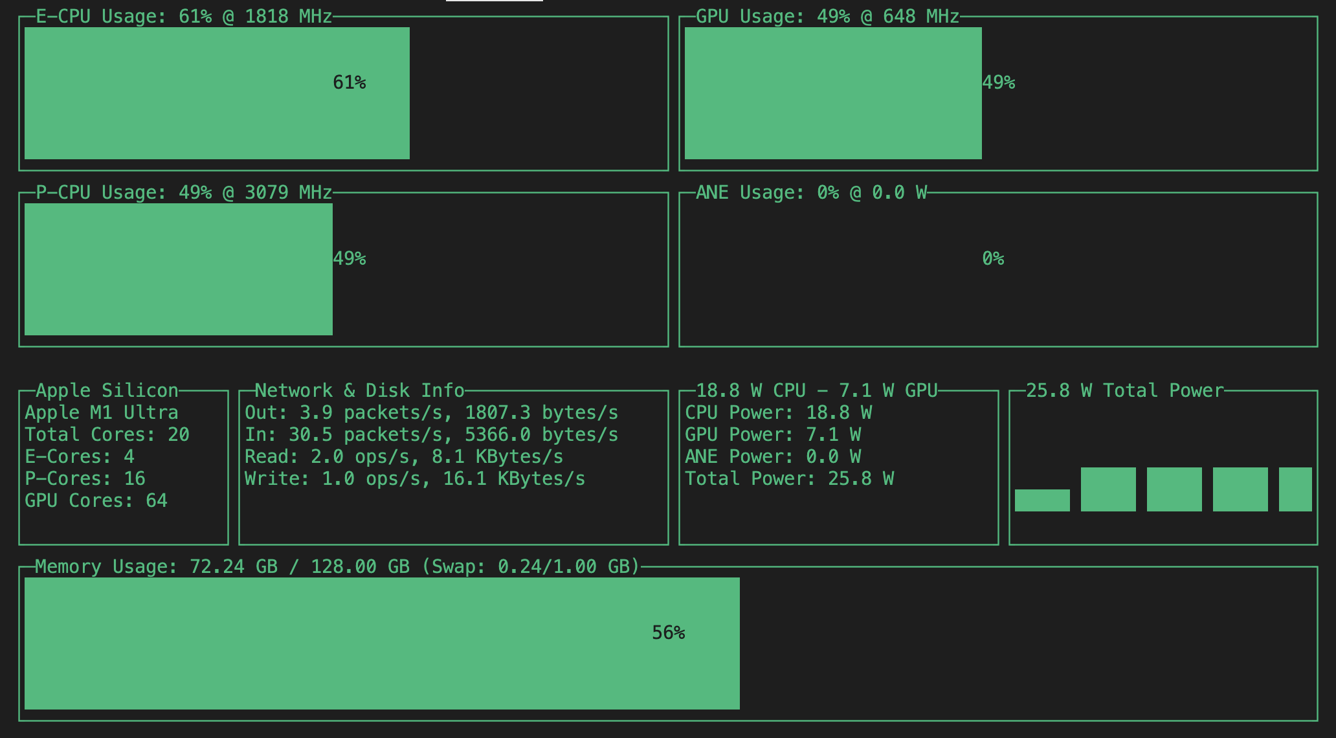Click the GPU usage gauge bar
1336x738 pixels.
coord(833,93)
